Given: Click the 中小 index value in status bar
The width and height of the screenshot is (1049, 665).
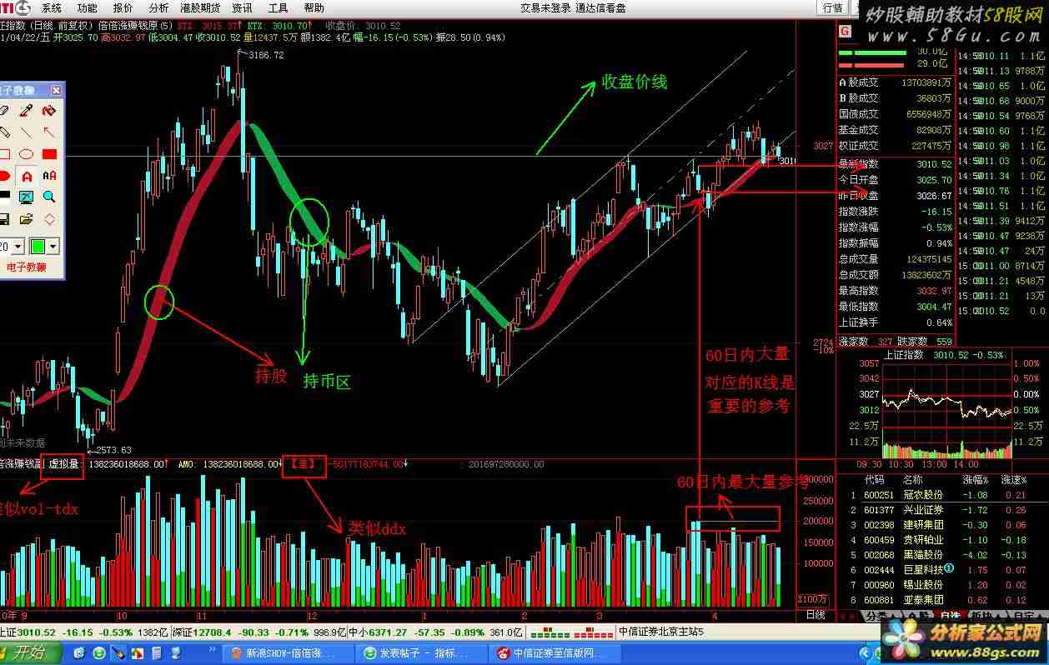Looking at the screenshot, I should pos(387,632).
